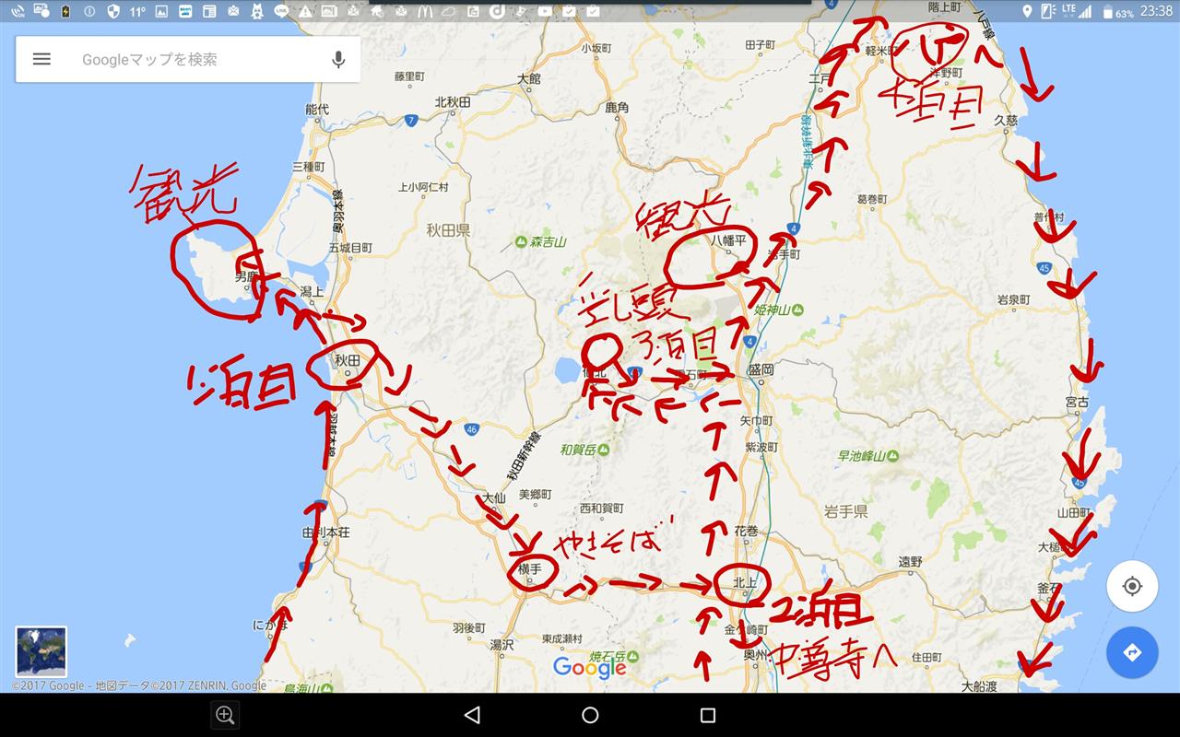Viewport: 1180px width, 737px height.
Task: Switch to satellite view using the thumbnail
Action: point(41,652)
